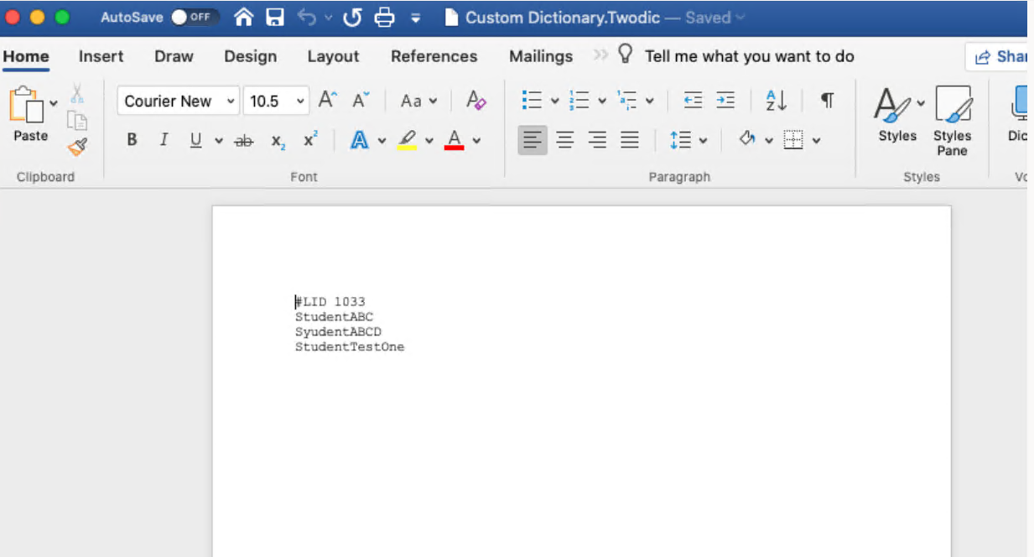Align text left
The width and height of the screenshot is (1034, 557).
tap(533, 140)
